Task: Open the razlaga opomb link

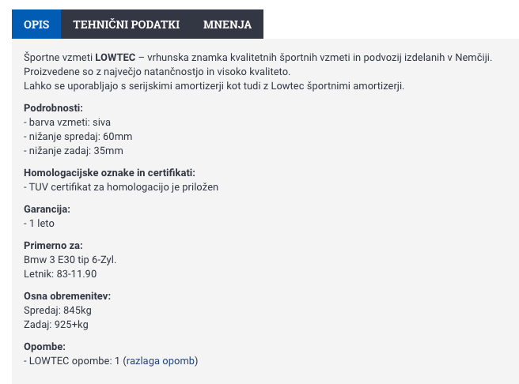Action: pyautogui.click(x=160, y=361)
